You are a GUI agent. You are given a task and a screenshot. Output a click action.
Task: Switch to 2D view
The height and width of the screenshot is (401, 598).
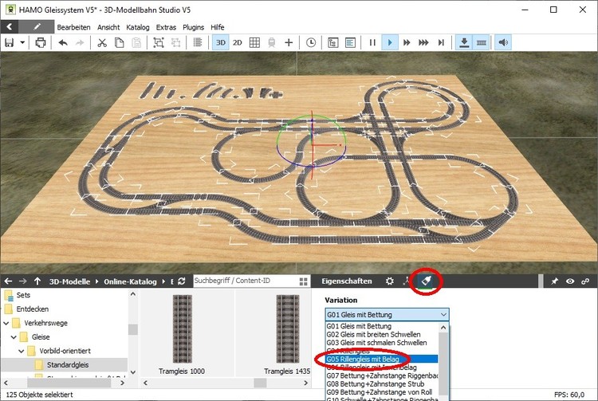tap(238, 43)
